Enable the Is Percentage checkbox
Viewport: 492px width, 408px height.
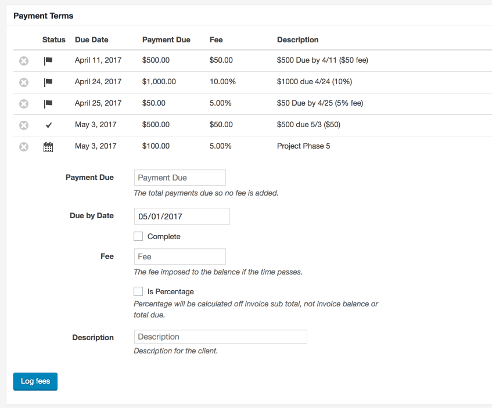[x=138, y=291]
